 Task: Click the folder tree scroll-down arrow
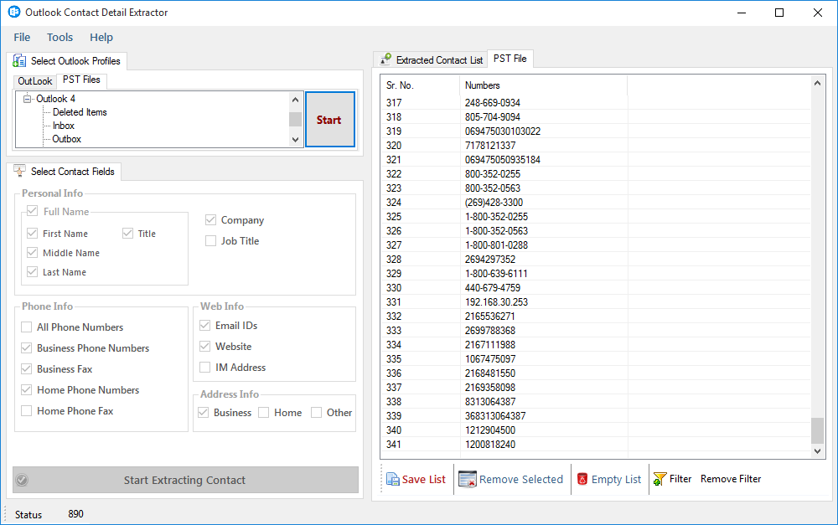point(295,139)
